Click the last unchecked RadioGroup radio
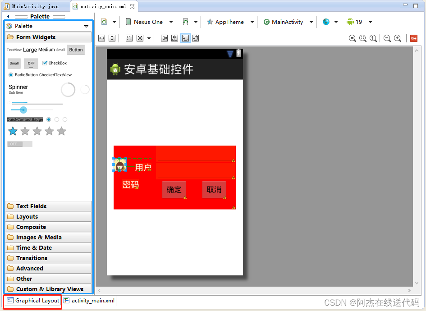Image resolution: width=426 pixels, height=311 pixels. (x=65, y=119)
